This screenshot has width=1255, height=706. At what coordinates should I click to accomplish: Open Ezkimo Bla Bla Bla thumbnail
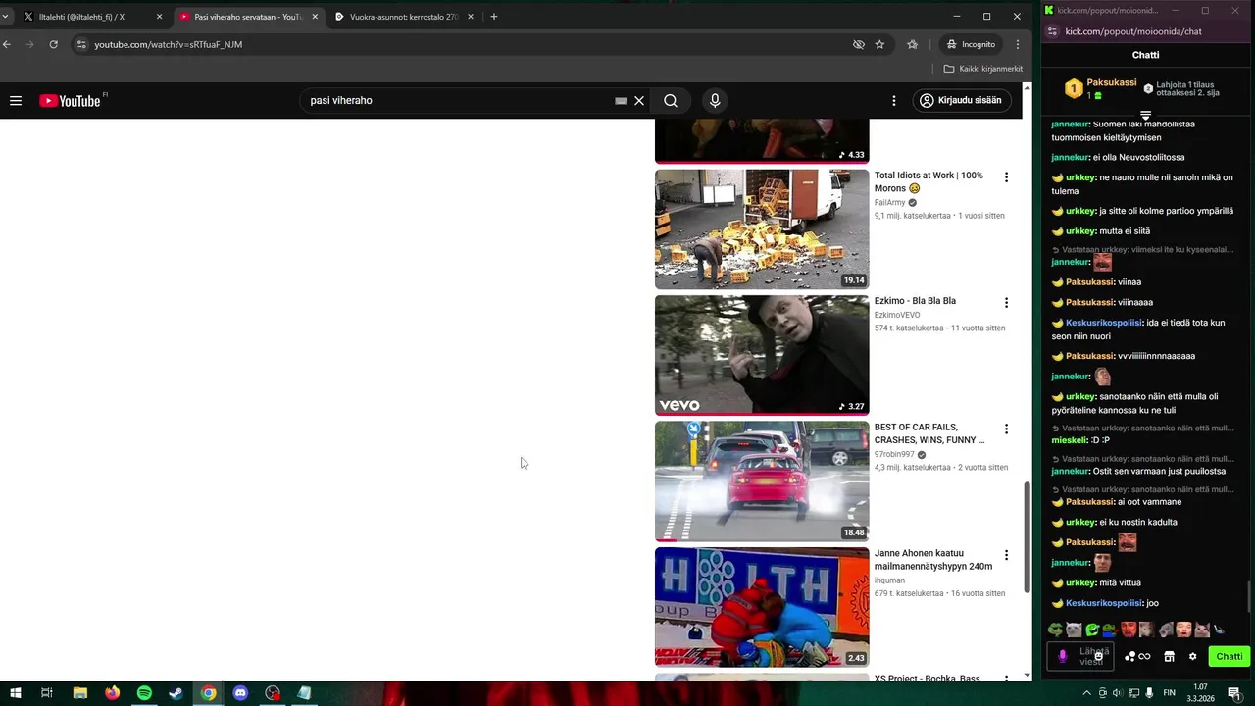(x=762, y=355)
